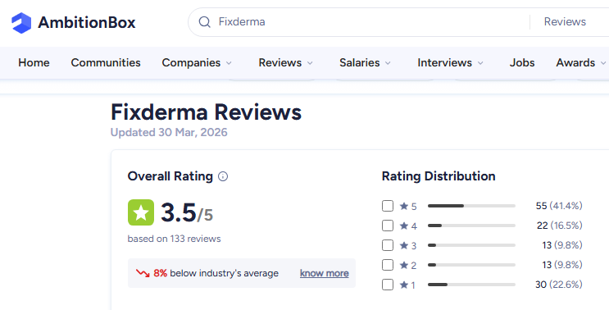
Task: Click the star icon beside rating 3
Action: coord(404,245)
